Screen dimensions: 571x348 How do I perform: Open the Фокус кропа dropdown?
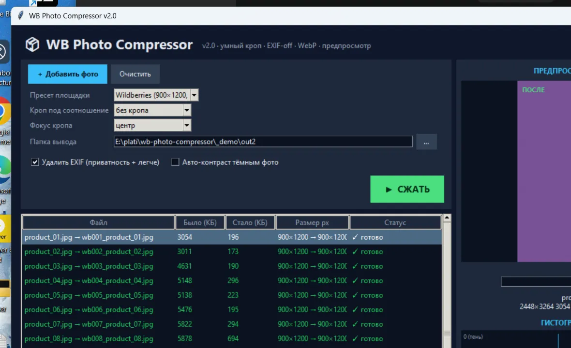[187, 126]
